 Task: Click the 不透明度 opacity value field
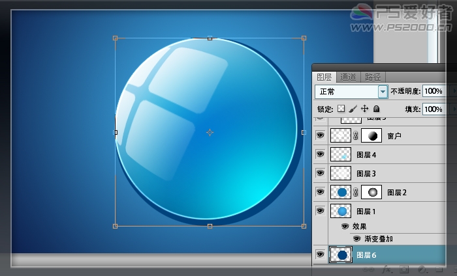433,91
